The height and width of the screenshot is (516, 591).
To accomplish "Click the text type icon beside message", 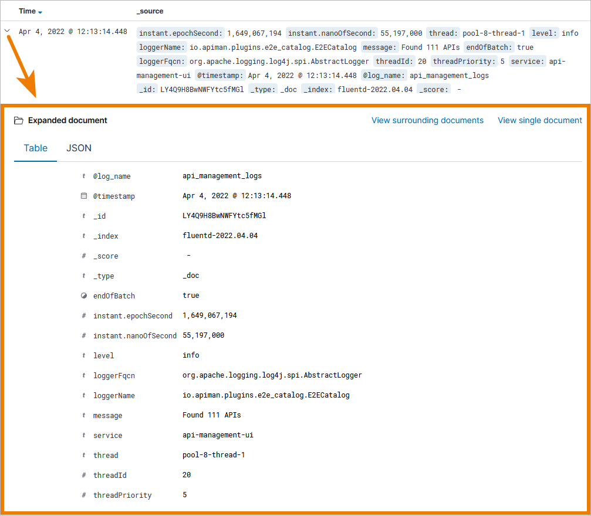I will click(x=84, y=415).
